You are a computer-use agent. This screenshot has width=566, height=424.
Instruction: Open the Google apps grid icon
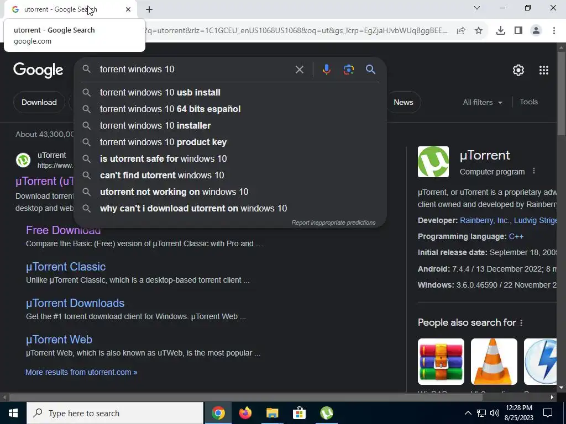coord(544,70)
